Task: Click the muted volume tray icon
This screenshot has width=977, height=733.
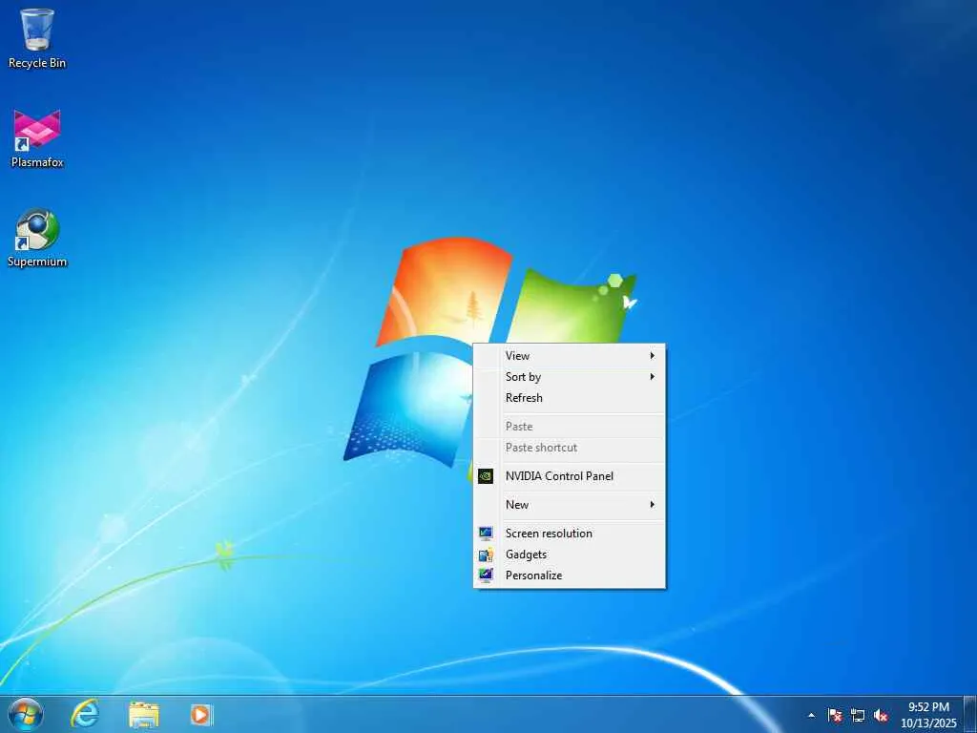Action: [x=881, y=715]
